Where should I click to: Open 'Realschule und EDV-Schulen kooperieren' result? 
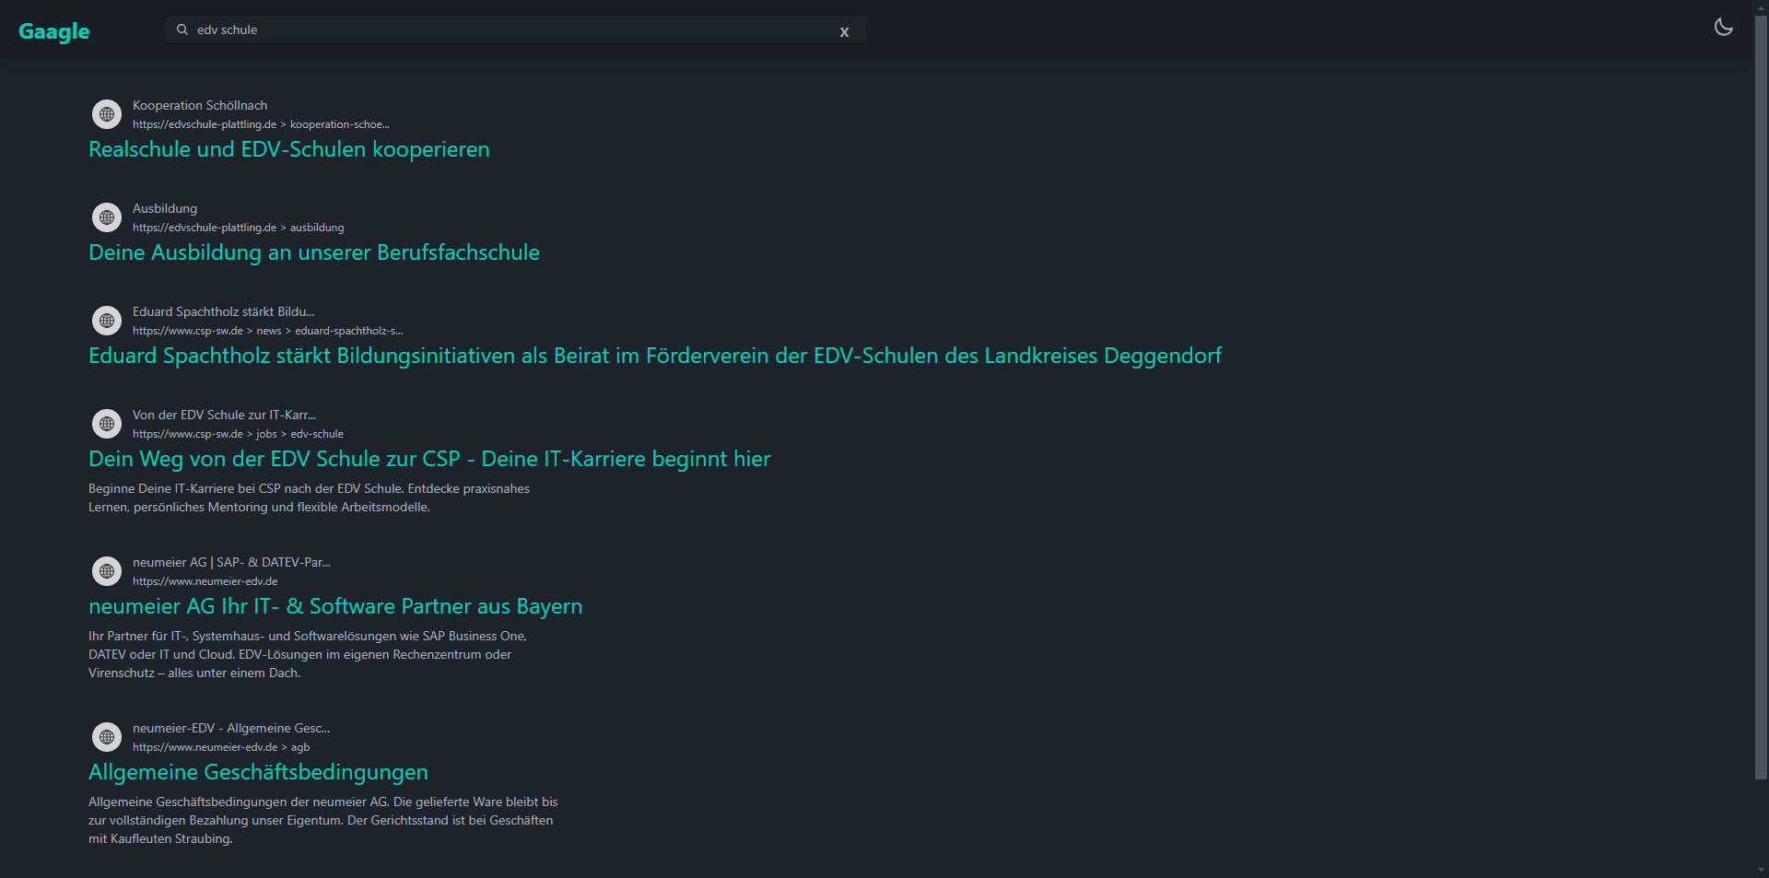coord(289,149)
